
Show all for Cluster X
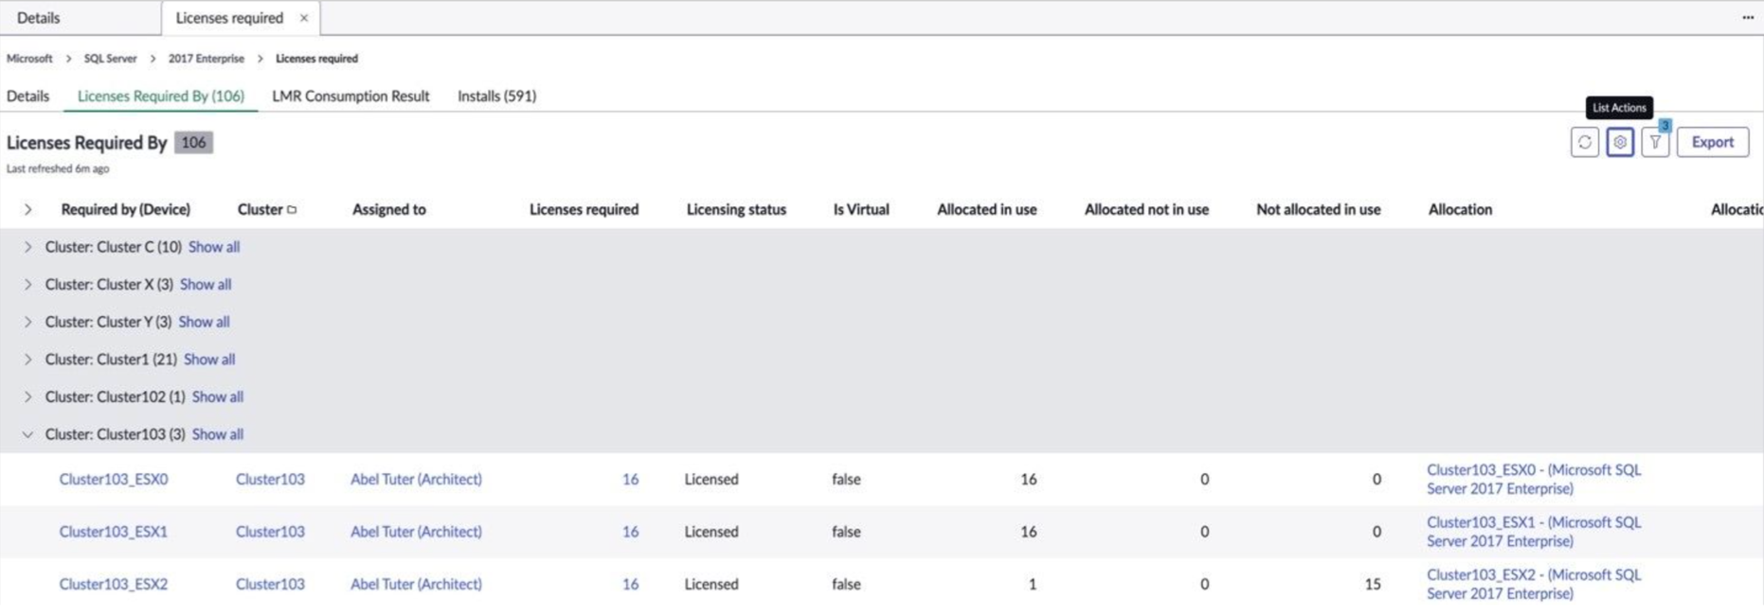[206, 284]
